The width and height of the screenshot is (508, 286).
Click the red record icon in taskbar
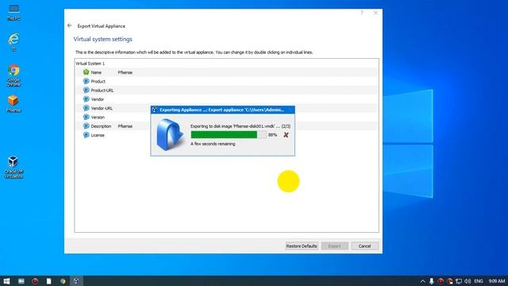point(35,280)
